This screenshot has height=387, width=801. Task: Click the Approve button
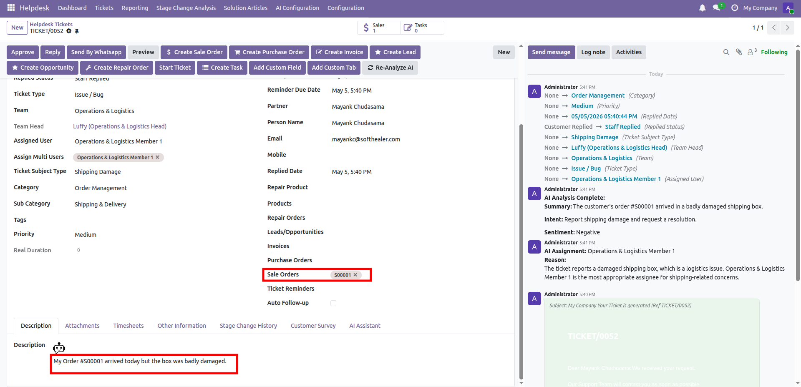[23, 52]
